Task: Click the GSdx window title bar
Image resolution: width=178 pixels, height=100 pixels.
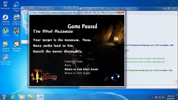Action: [x=70, y=13]
